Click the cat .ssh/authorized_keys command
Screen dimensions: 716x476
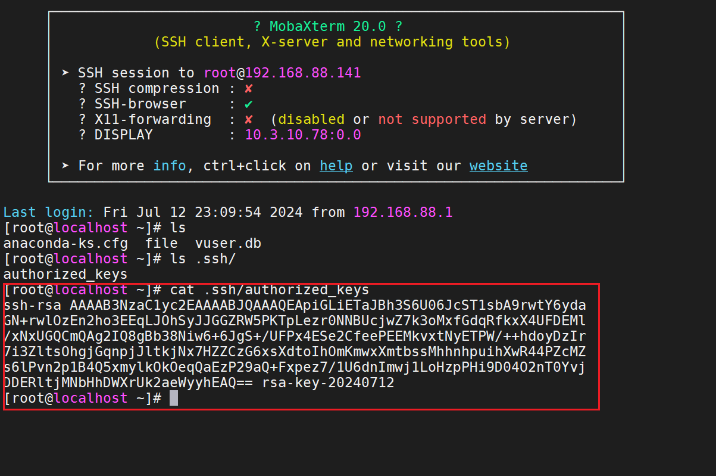point(270,290)
